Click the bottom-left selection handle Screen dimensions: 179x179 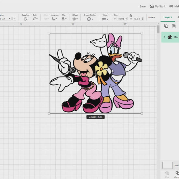49,113
